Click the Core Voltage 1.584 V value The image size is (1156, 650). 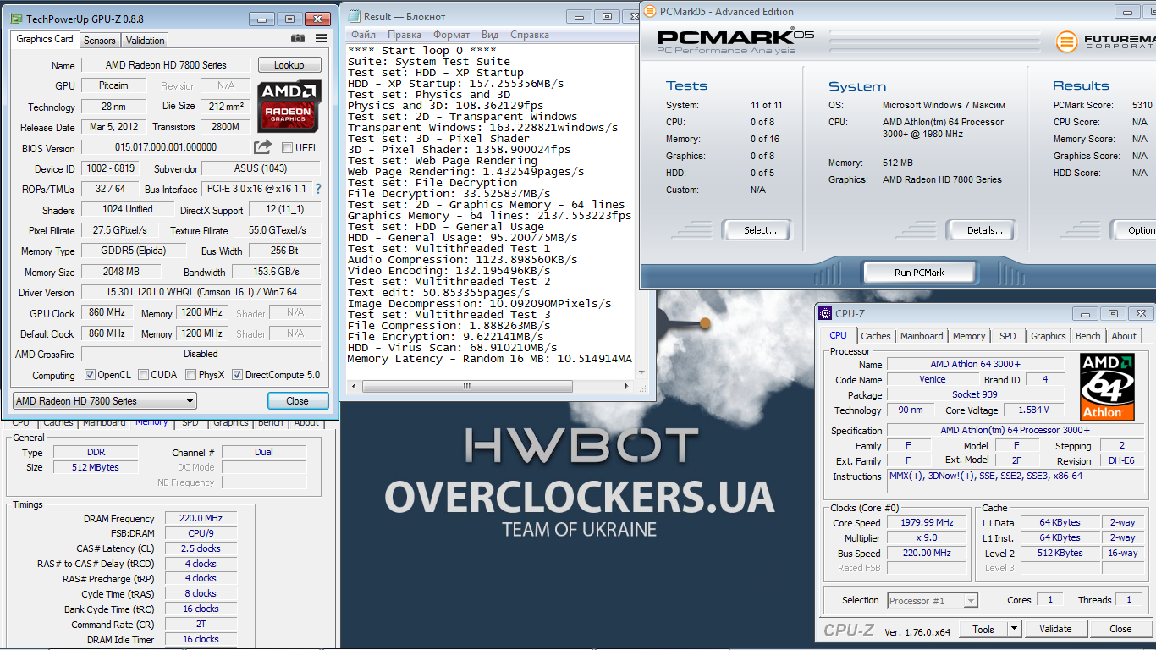[x=1033, y=410]
